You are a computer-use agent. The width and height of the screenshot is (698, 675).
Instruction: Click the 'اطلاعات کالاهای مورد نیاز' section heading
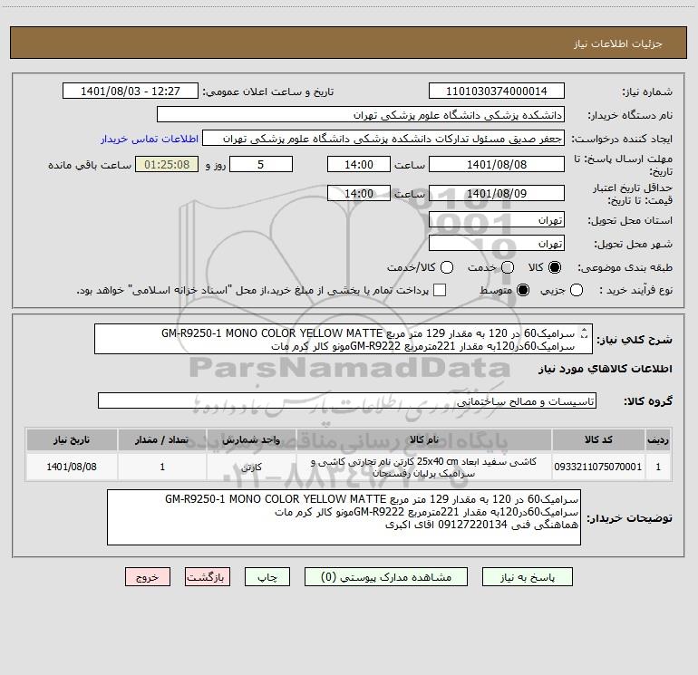pos(606,369)
